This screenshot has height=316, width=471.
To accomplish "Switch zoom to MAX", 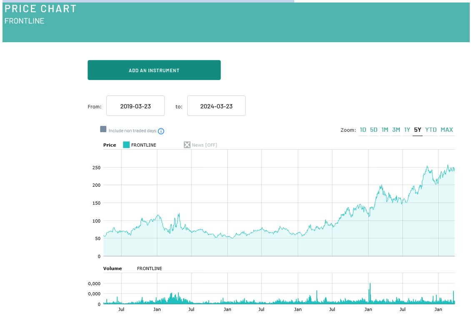I will (447, 130).
